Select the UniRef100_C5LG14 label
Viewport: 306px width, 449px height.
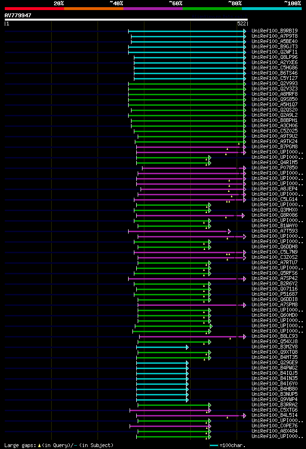(x=274, y=200)
